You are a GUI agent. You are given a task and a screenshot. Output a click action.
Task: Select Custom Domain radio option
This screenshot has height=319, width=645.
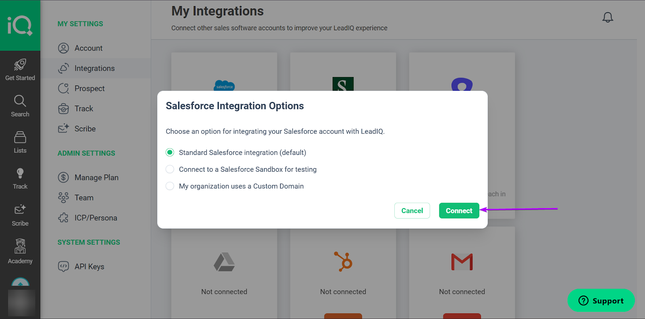coord(170,186)
